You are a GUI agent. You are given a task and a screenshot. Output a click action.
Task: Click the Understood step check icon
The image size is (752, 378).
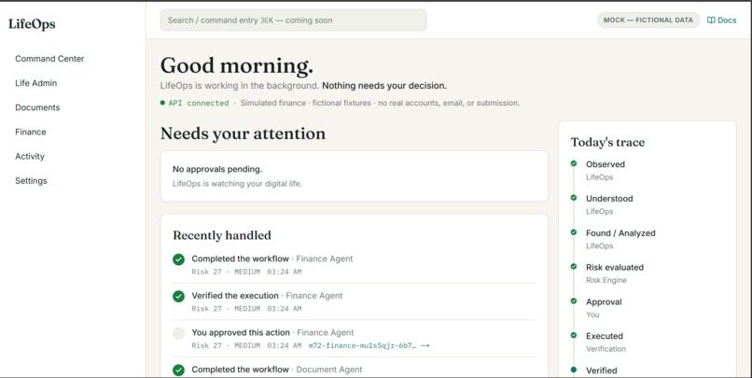(574, 198)
